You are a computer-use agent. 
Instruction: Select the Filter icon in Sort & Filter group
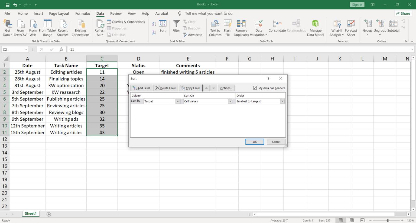(x=176, y=27)
